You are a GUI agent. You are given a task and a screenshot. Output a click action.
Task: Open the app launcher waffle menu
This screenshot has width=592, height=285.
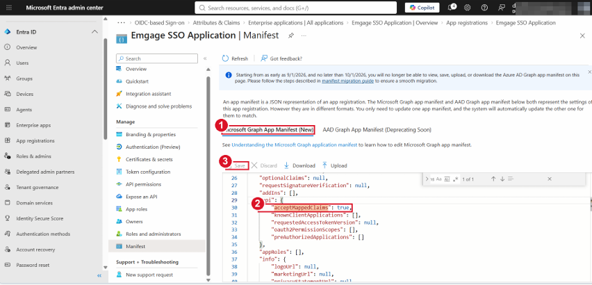pos(10,8)
